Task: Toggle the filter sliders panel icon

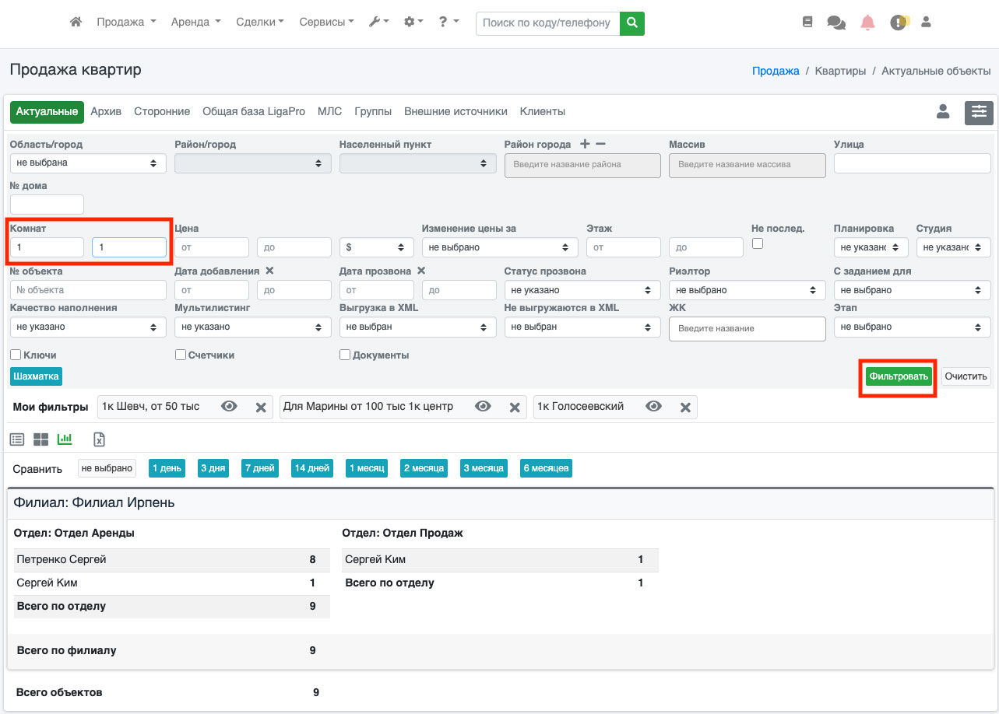Action: (x=979, y=112)
